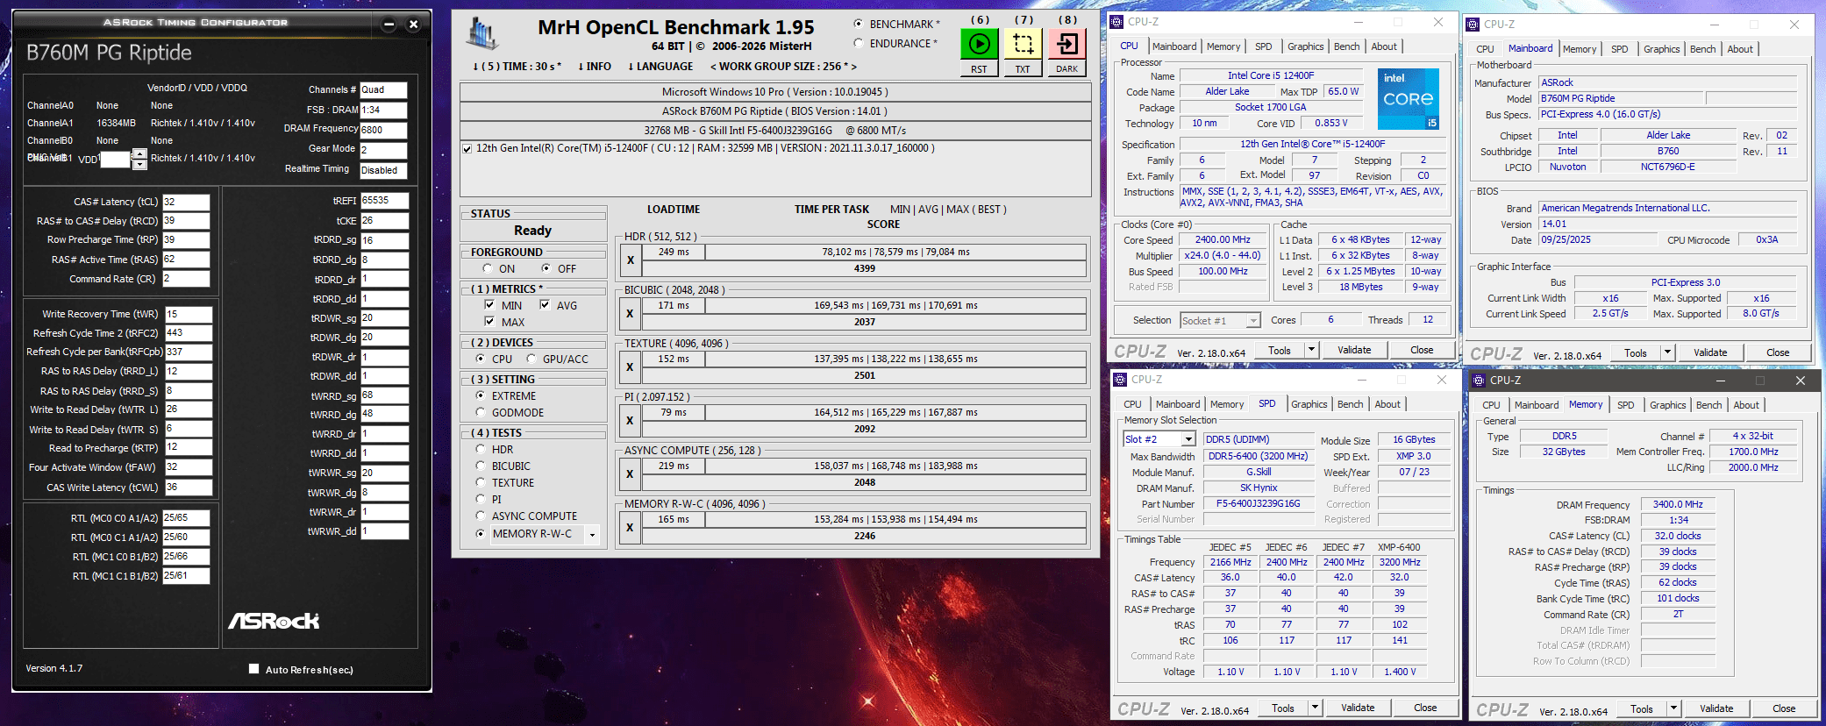Click VDD stepper up arrow in ASRock configurator
This screenshot has width=1826, height=726.
tap(139, 154)
